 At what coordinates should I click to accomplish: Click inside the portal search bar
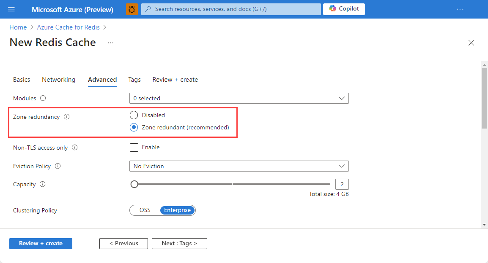pos(231,9)
